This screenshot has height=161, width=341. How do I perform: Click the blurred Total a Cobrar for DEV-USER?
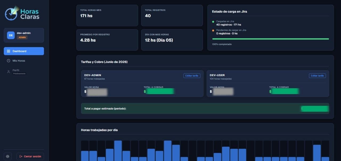[x=286, y=91]
